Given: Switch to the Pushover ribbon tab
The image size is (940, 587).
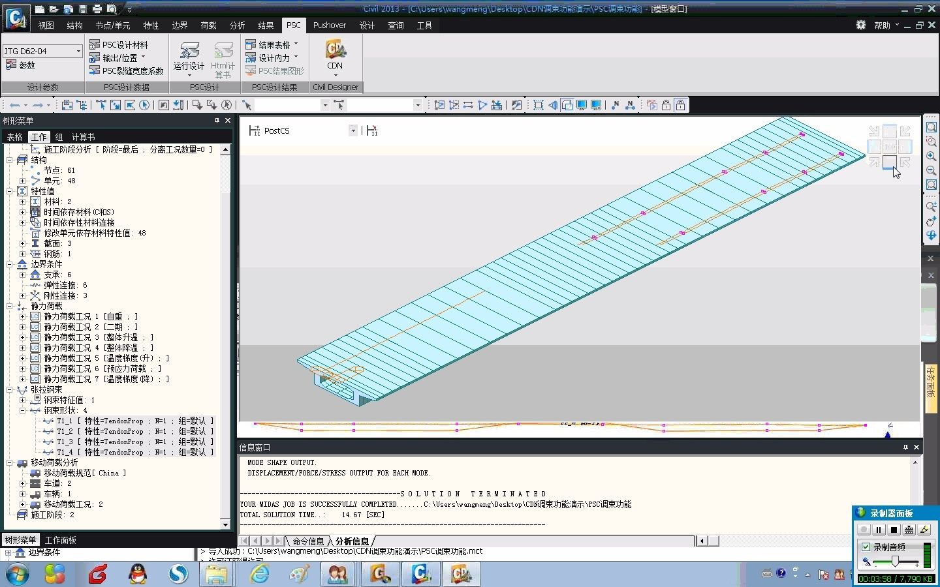Looking at the screenshot, I should click(x=329, y=25).
